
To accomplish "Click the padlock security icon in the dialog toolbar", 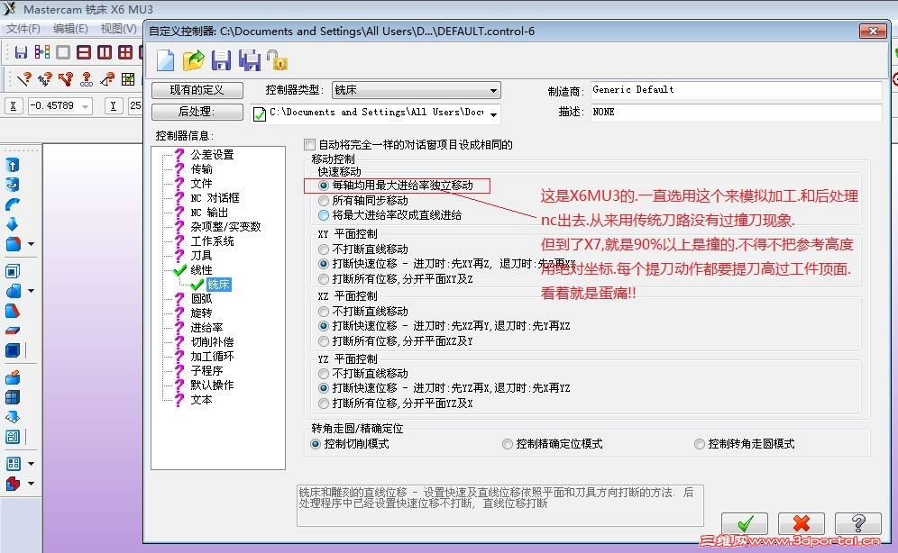I will click(277, 60).
